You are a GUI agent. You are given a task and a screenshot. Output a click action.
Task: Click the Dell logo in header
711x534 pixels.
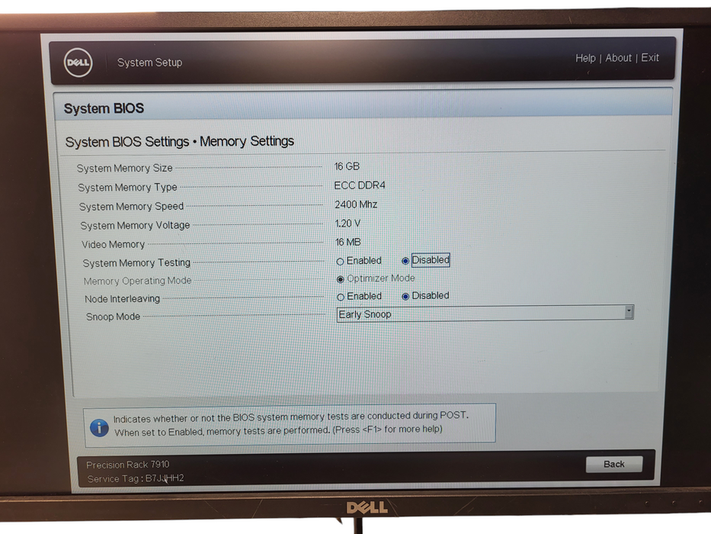click(78, 63)
